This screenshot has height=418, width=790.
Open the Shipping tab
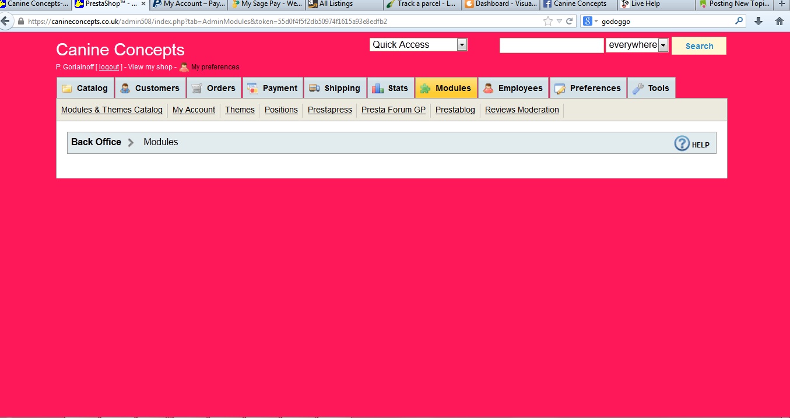[x=335, y=88]
